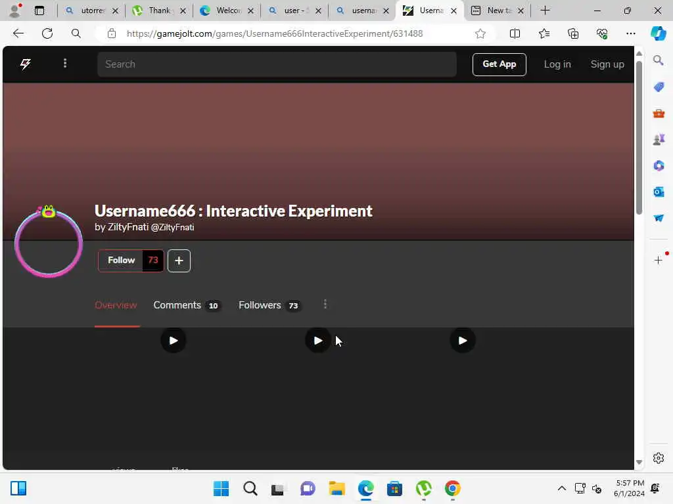Screen dimensions: 673x504
Task: Open Edge settings and more menu
Action: point(630,33)
